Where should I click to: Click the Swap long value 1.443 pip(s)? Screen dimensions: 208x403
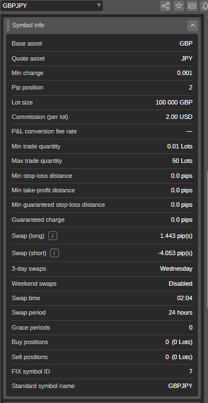point(176,236)
